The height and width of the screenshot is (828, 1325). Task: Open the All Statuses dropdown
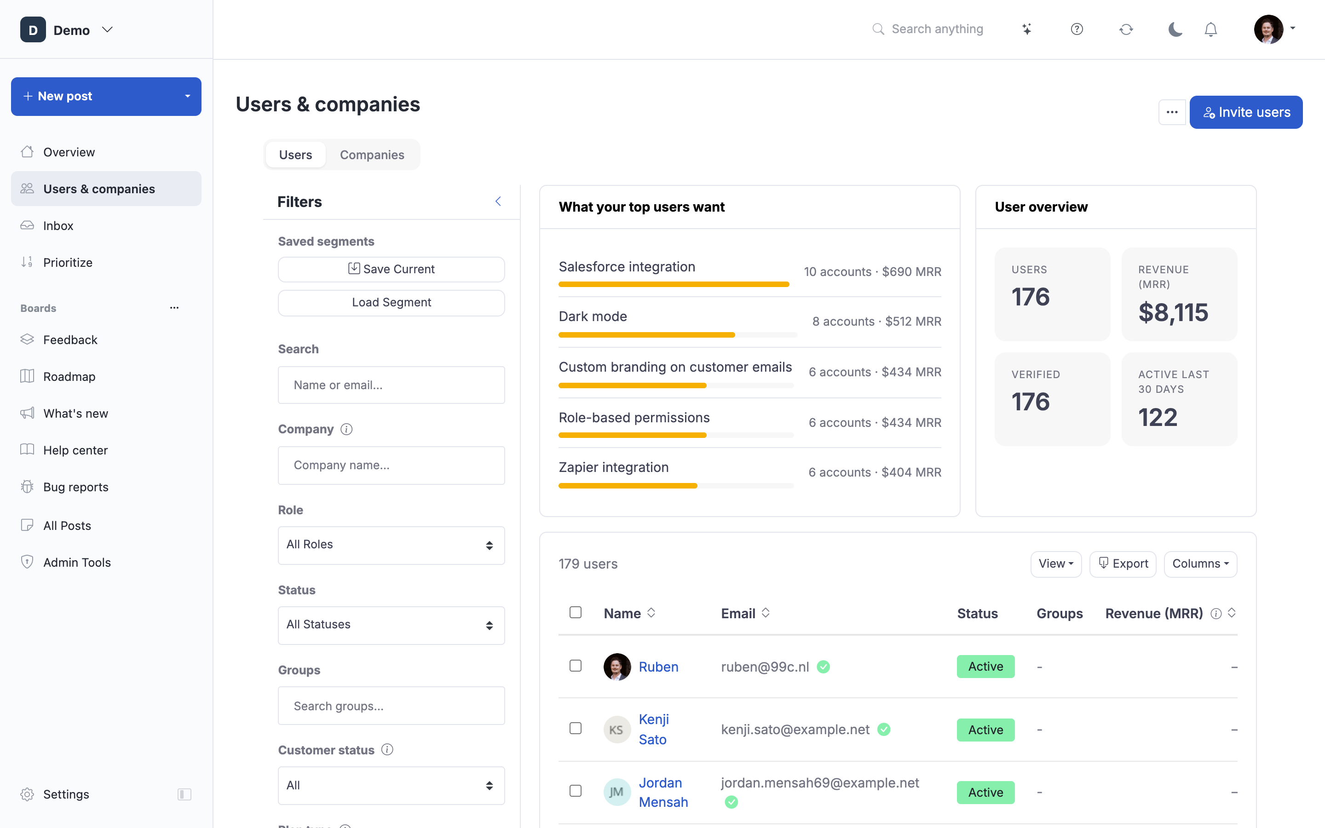(392, 625)
